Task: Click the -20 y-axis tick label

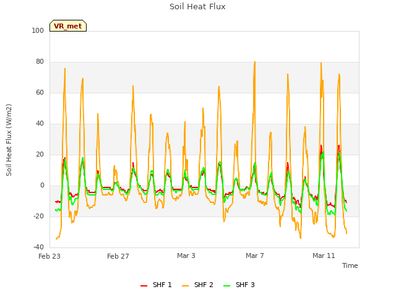Action: pyautogui.click(x=38, y=216)
